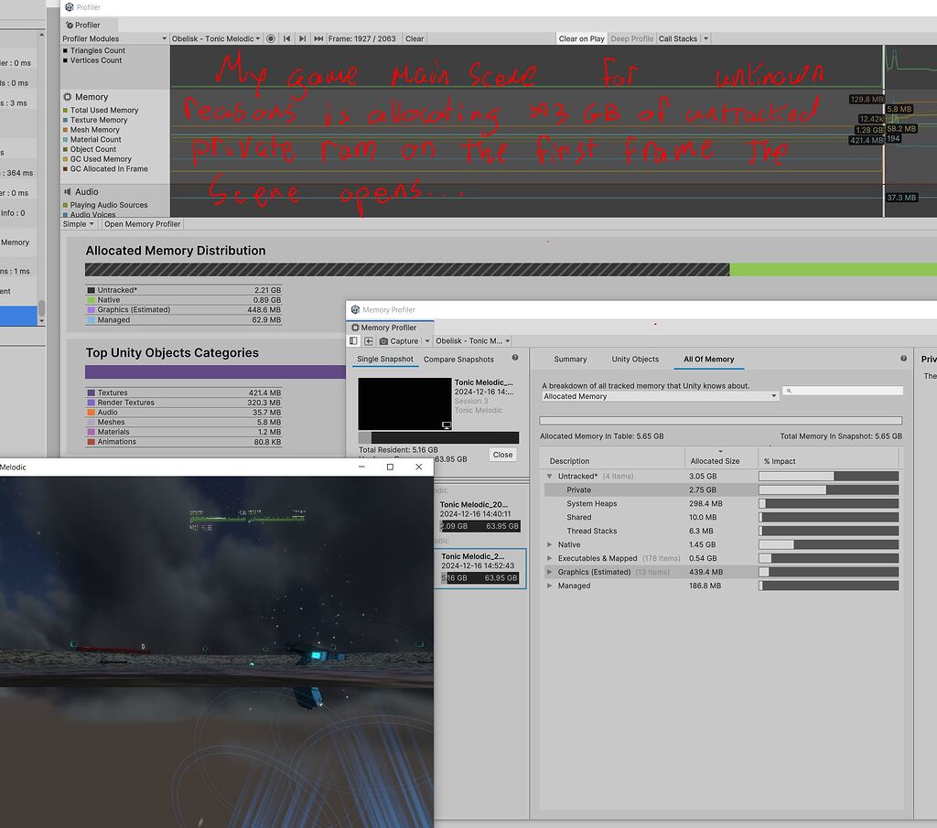
Task: Collapse the Untracked row in All Of Memory table
Action: 550,476
